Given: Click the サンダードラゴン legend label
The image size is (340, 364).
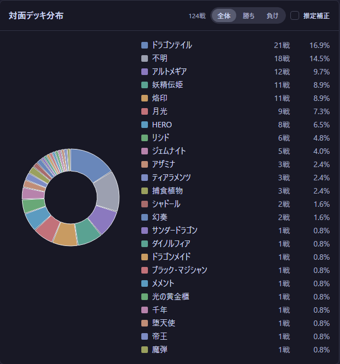Looking at the screenshot, I should [174, 231].
